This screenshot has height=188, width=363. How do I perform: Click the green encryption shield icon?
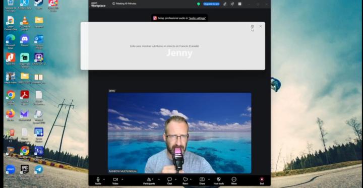(x=199, y=4)
